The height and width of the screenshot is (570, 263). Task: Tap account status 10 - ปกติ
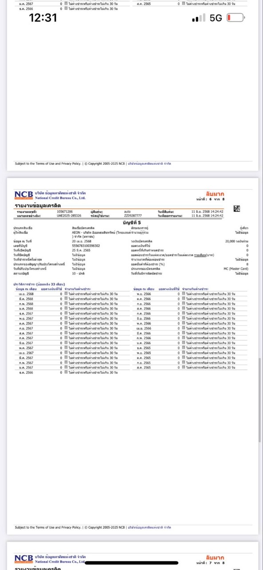click(78, 273)
